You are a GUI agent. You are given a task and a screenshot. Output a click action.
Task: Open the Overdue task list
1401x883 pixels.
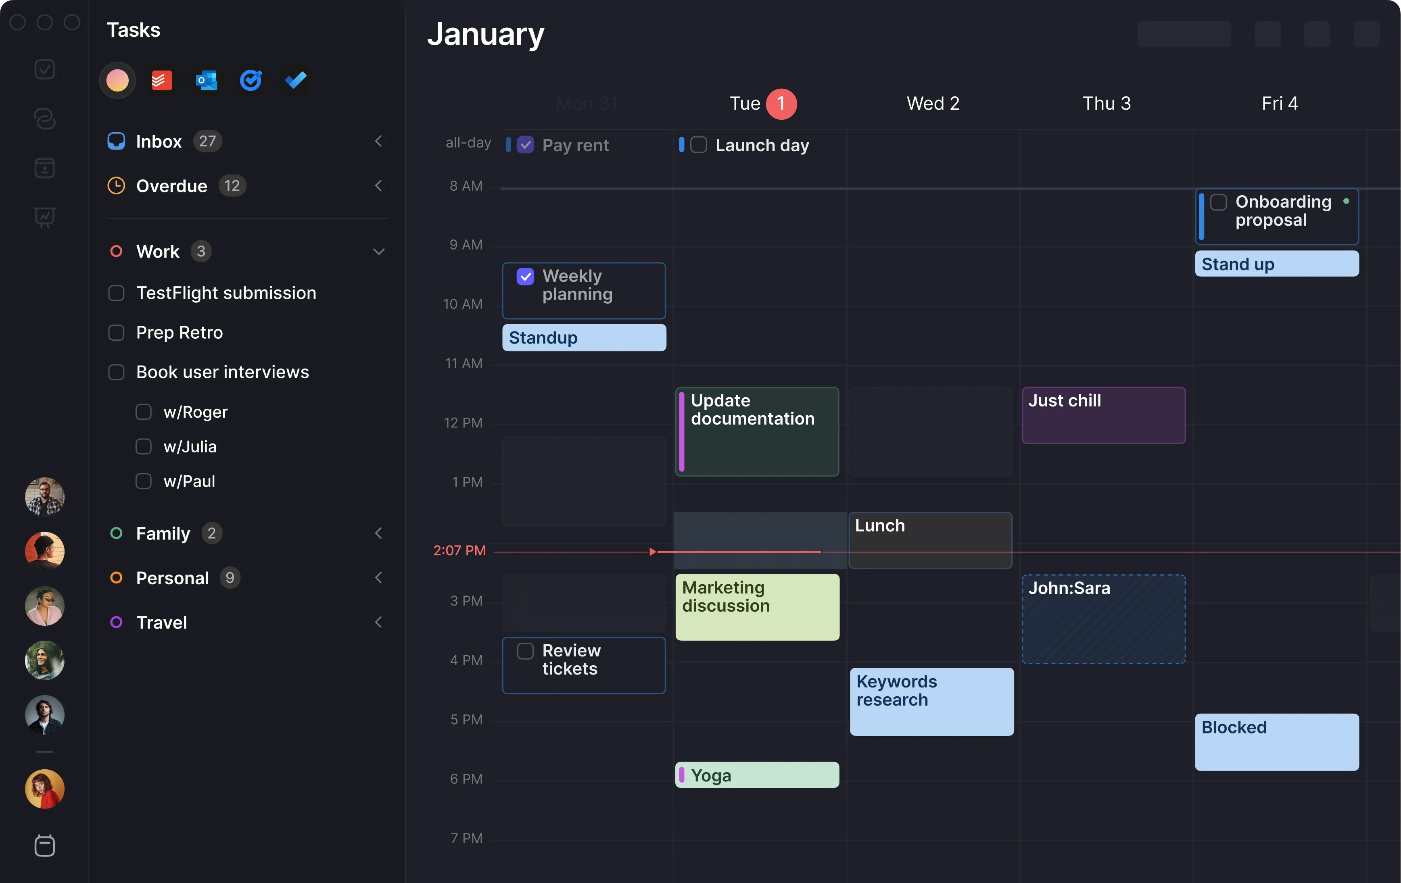point(171,185)
